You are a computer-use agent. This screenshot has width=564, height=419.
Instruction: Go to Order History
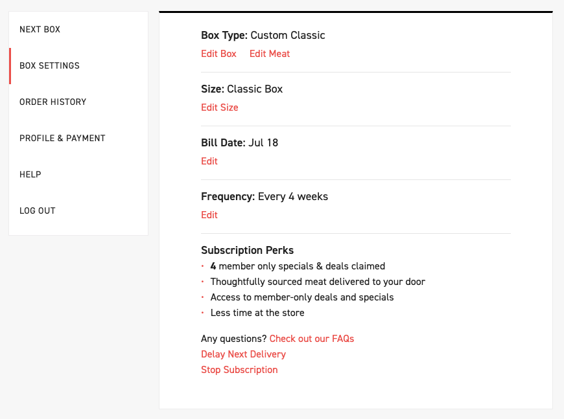point(53,102)
